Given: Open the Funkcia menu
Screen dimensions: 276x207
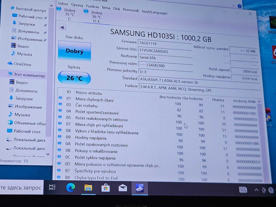Looking at the screenshot, I should (x=92, y=7).
